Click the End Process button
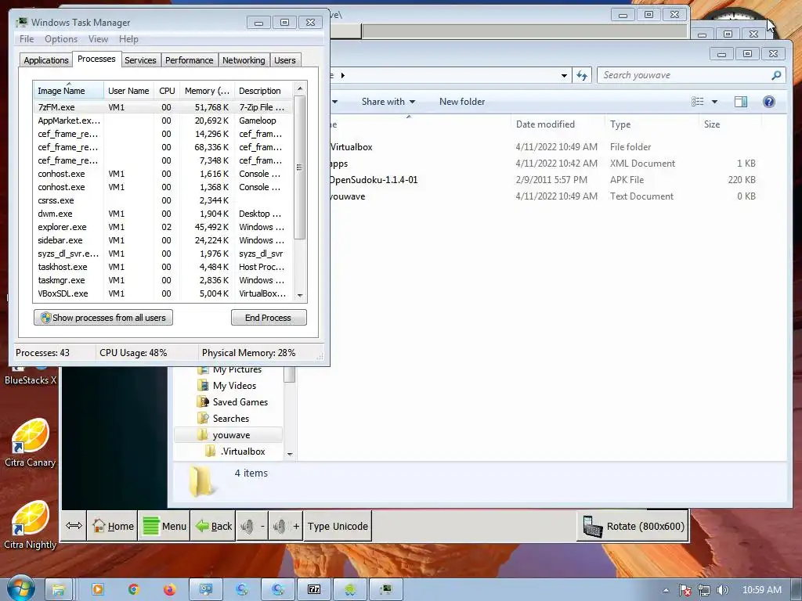 click(x=269, y=318)
